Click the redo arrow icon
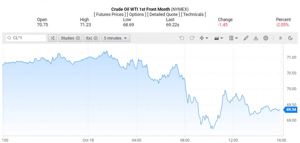Image resolution: width=300 pixels, height=143 pixels. click(192, 38)
